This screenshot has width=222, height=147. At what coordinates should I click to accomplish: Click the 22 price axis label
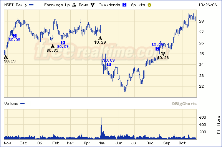201,87
